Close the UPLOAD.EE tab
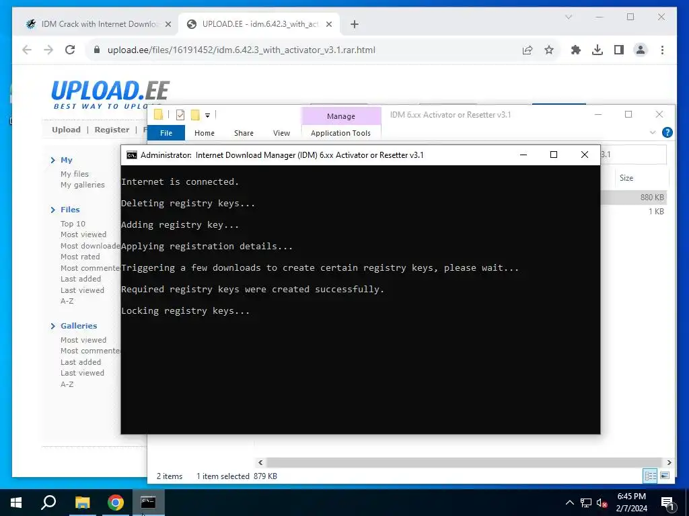This screenshot has width=689, height=516. click(x=328, y=24)
